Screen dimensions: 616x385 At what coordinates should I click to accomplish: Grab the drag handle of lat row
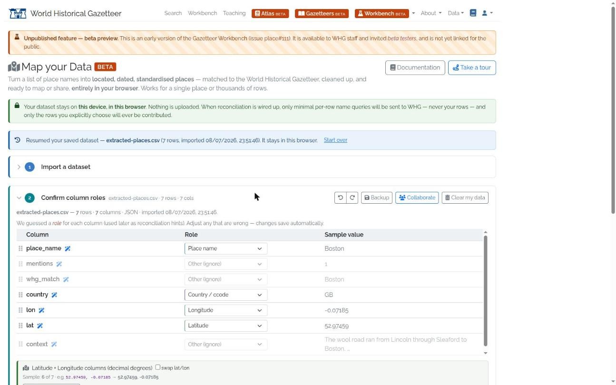[x=20, y=326]
